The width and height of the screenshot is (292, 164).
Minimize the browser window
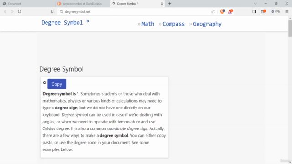pyautogui.click(x=266, y=4)
